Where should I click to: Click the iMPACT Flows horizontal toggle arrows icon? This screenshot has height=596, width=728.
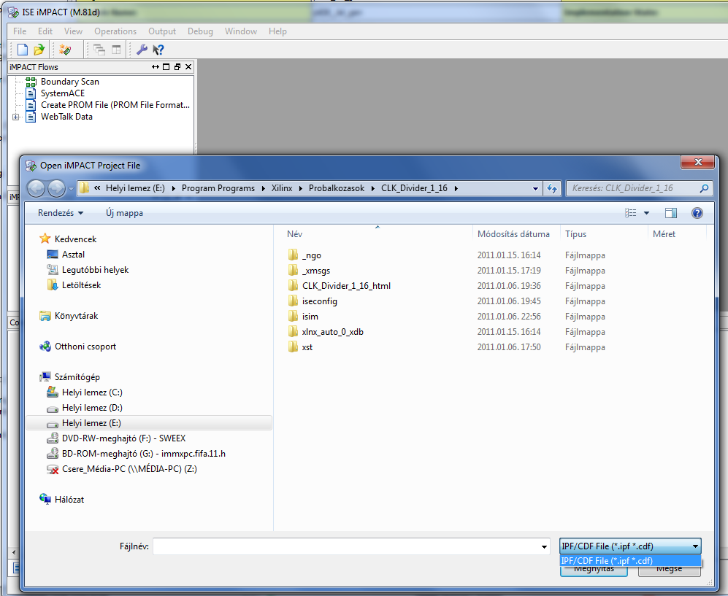click(156, 67)
